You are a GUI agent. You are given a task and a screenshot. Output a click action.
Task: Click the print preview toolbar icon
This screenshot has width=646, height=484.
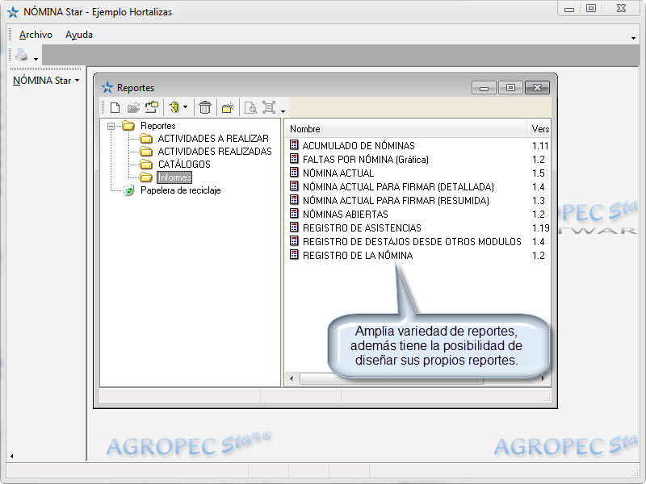[x=250, y=108]
